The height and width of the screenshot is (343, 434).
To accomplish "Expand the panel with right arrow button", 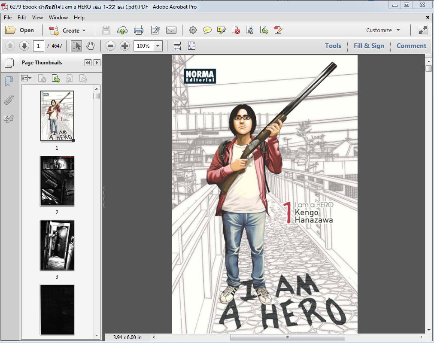I will pyautogui.click(x=97, y=63).
